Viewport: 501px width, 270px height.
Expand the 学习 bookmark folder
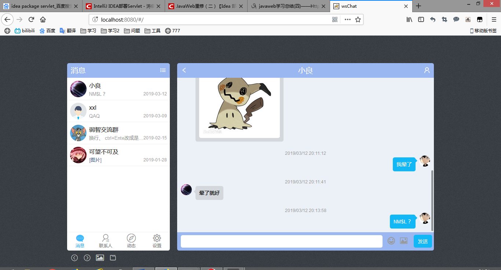click(88, 31)
